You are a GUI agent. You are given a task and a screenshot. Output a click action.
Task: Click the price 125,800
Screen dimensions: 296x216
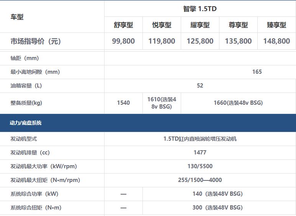coord(200,41)
